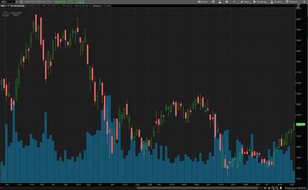Click the Volume label in chart header
This screenshot has width=308, height=190.
(x=97, y=6)
